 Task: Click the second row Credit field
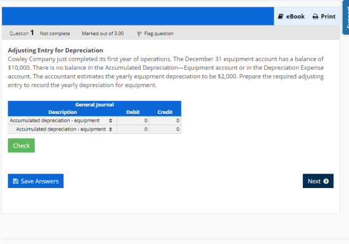tap(165, 129)
